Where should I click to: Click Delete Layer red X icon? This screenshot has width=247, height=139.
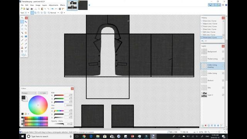coord(206,125)
